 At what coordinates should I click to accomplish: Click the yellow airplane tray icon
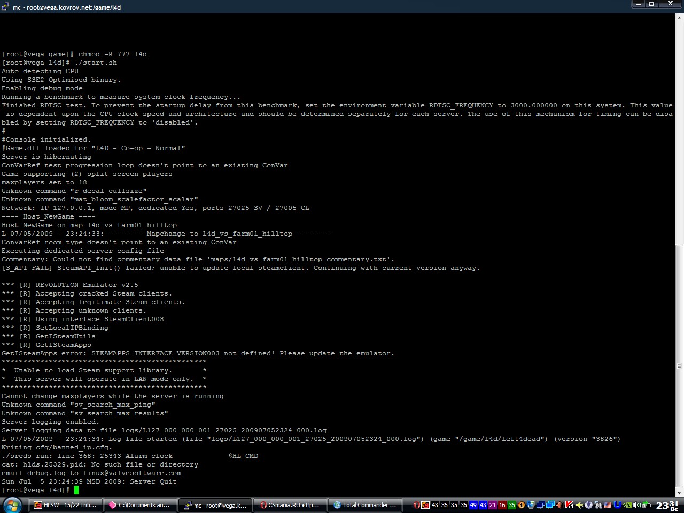579,505
